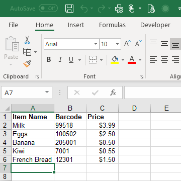Click the Paste clipboard icon

pos(12,43)
